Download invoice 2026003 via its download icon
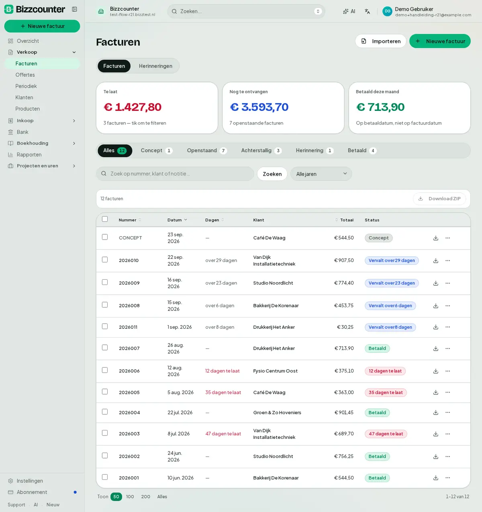Screen dimensions: 482x512 click(436, 434)
